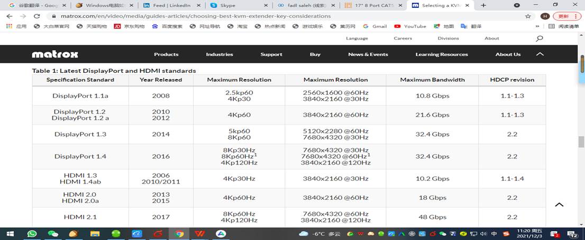Click the Language link
585x240 pixels.
click(357, 39)
